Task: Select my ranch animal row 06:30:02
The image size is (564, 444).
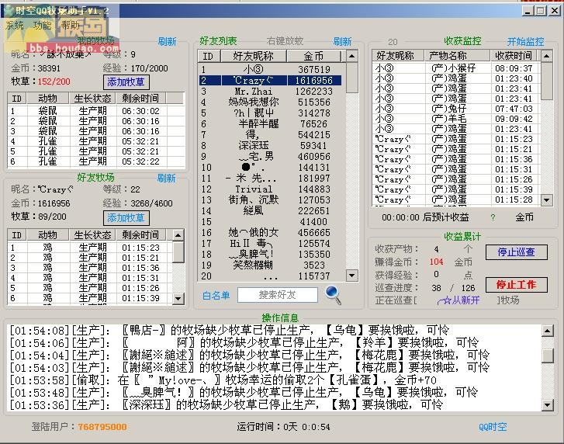Action: tap(95, 111)
